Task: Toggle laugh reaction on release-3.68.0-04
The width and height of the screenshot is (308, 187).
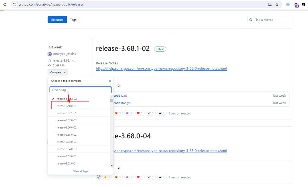Action: 118,177
